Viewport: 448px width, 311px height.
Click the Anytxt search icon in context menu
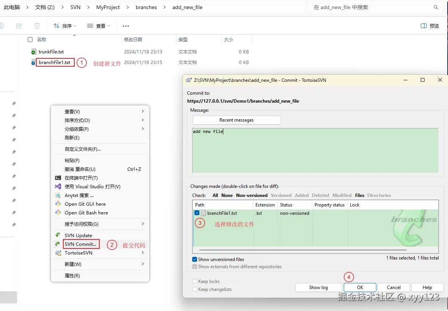pyautogui.click(x=58, y=195)
